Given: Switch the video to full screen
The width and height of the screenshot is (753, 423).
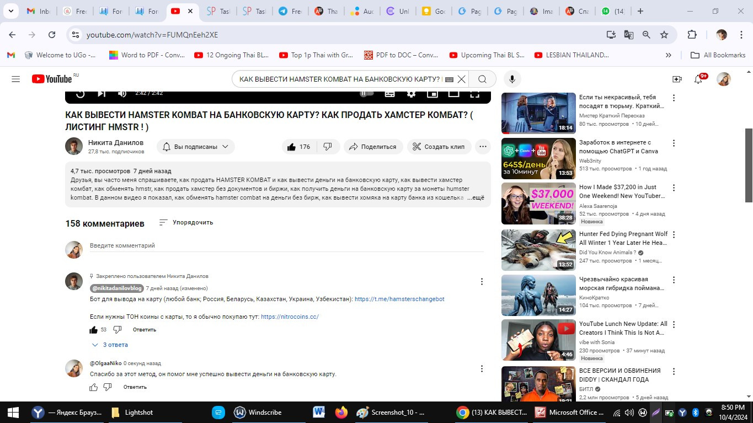Looking at the screenshot, I should (x=474, y=94).
